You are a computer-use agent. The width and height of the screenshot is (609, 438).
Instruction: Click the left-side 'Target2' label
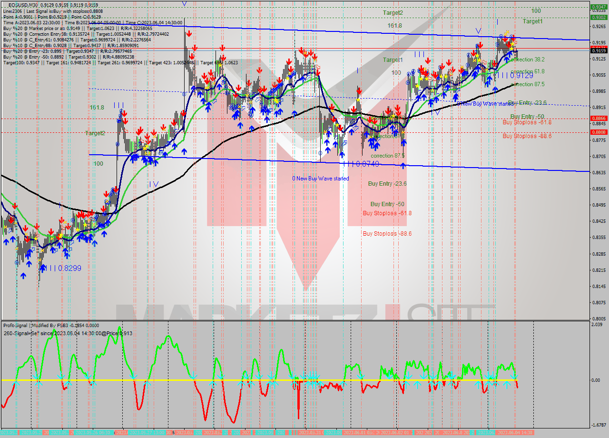pyautogui.click(x=95, y=133)
